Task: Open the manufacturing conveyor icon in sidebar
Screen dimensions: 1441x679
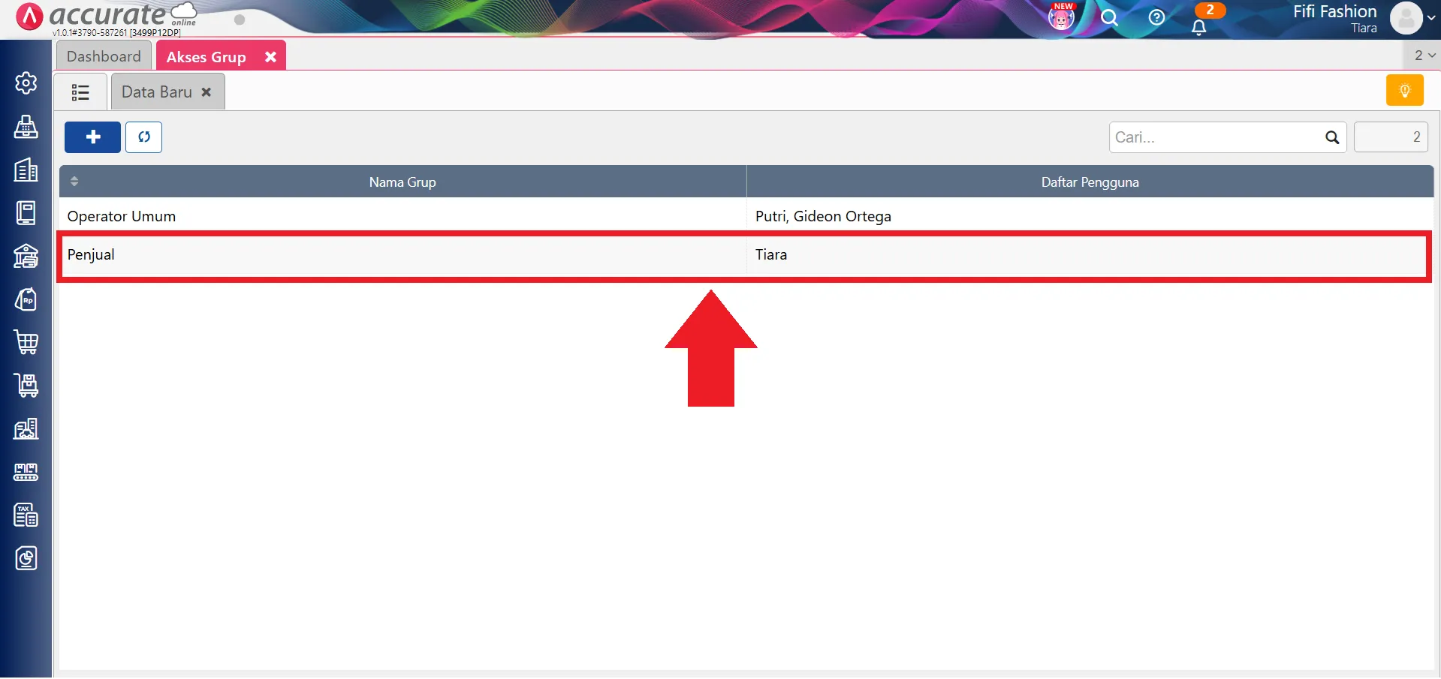Action: click(26, 472)
